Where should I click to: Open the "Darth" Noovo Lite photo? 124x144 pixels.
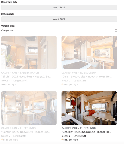[x=89, y=53]
